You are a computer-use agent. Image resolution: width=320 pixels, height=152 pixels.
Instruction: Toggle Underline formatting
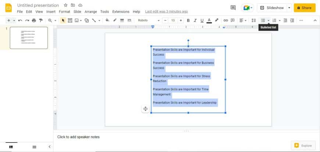click(202, 21)
